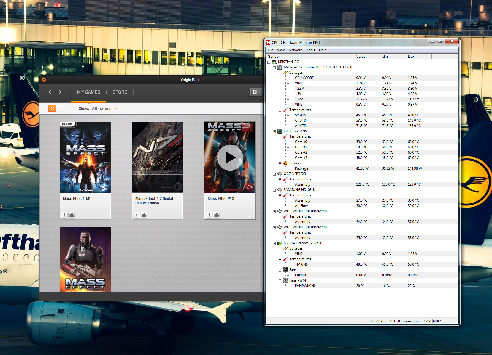The width and height of the screenshot is (492, 355).
Task: Open info for Mass Effect 2 Digital Deluxe
Action: click(x=137, y=215)
